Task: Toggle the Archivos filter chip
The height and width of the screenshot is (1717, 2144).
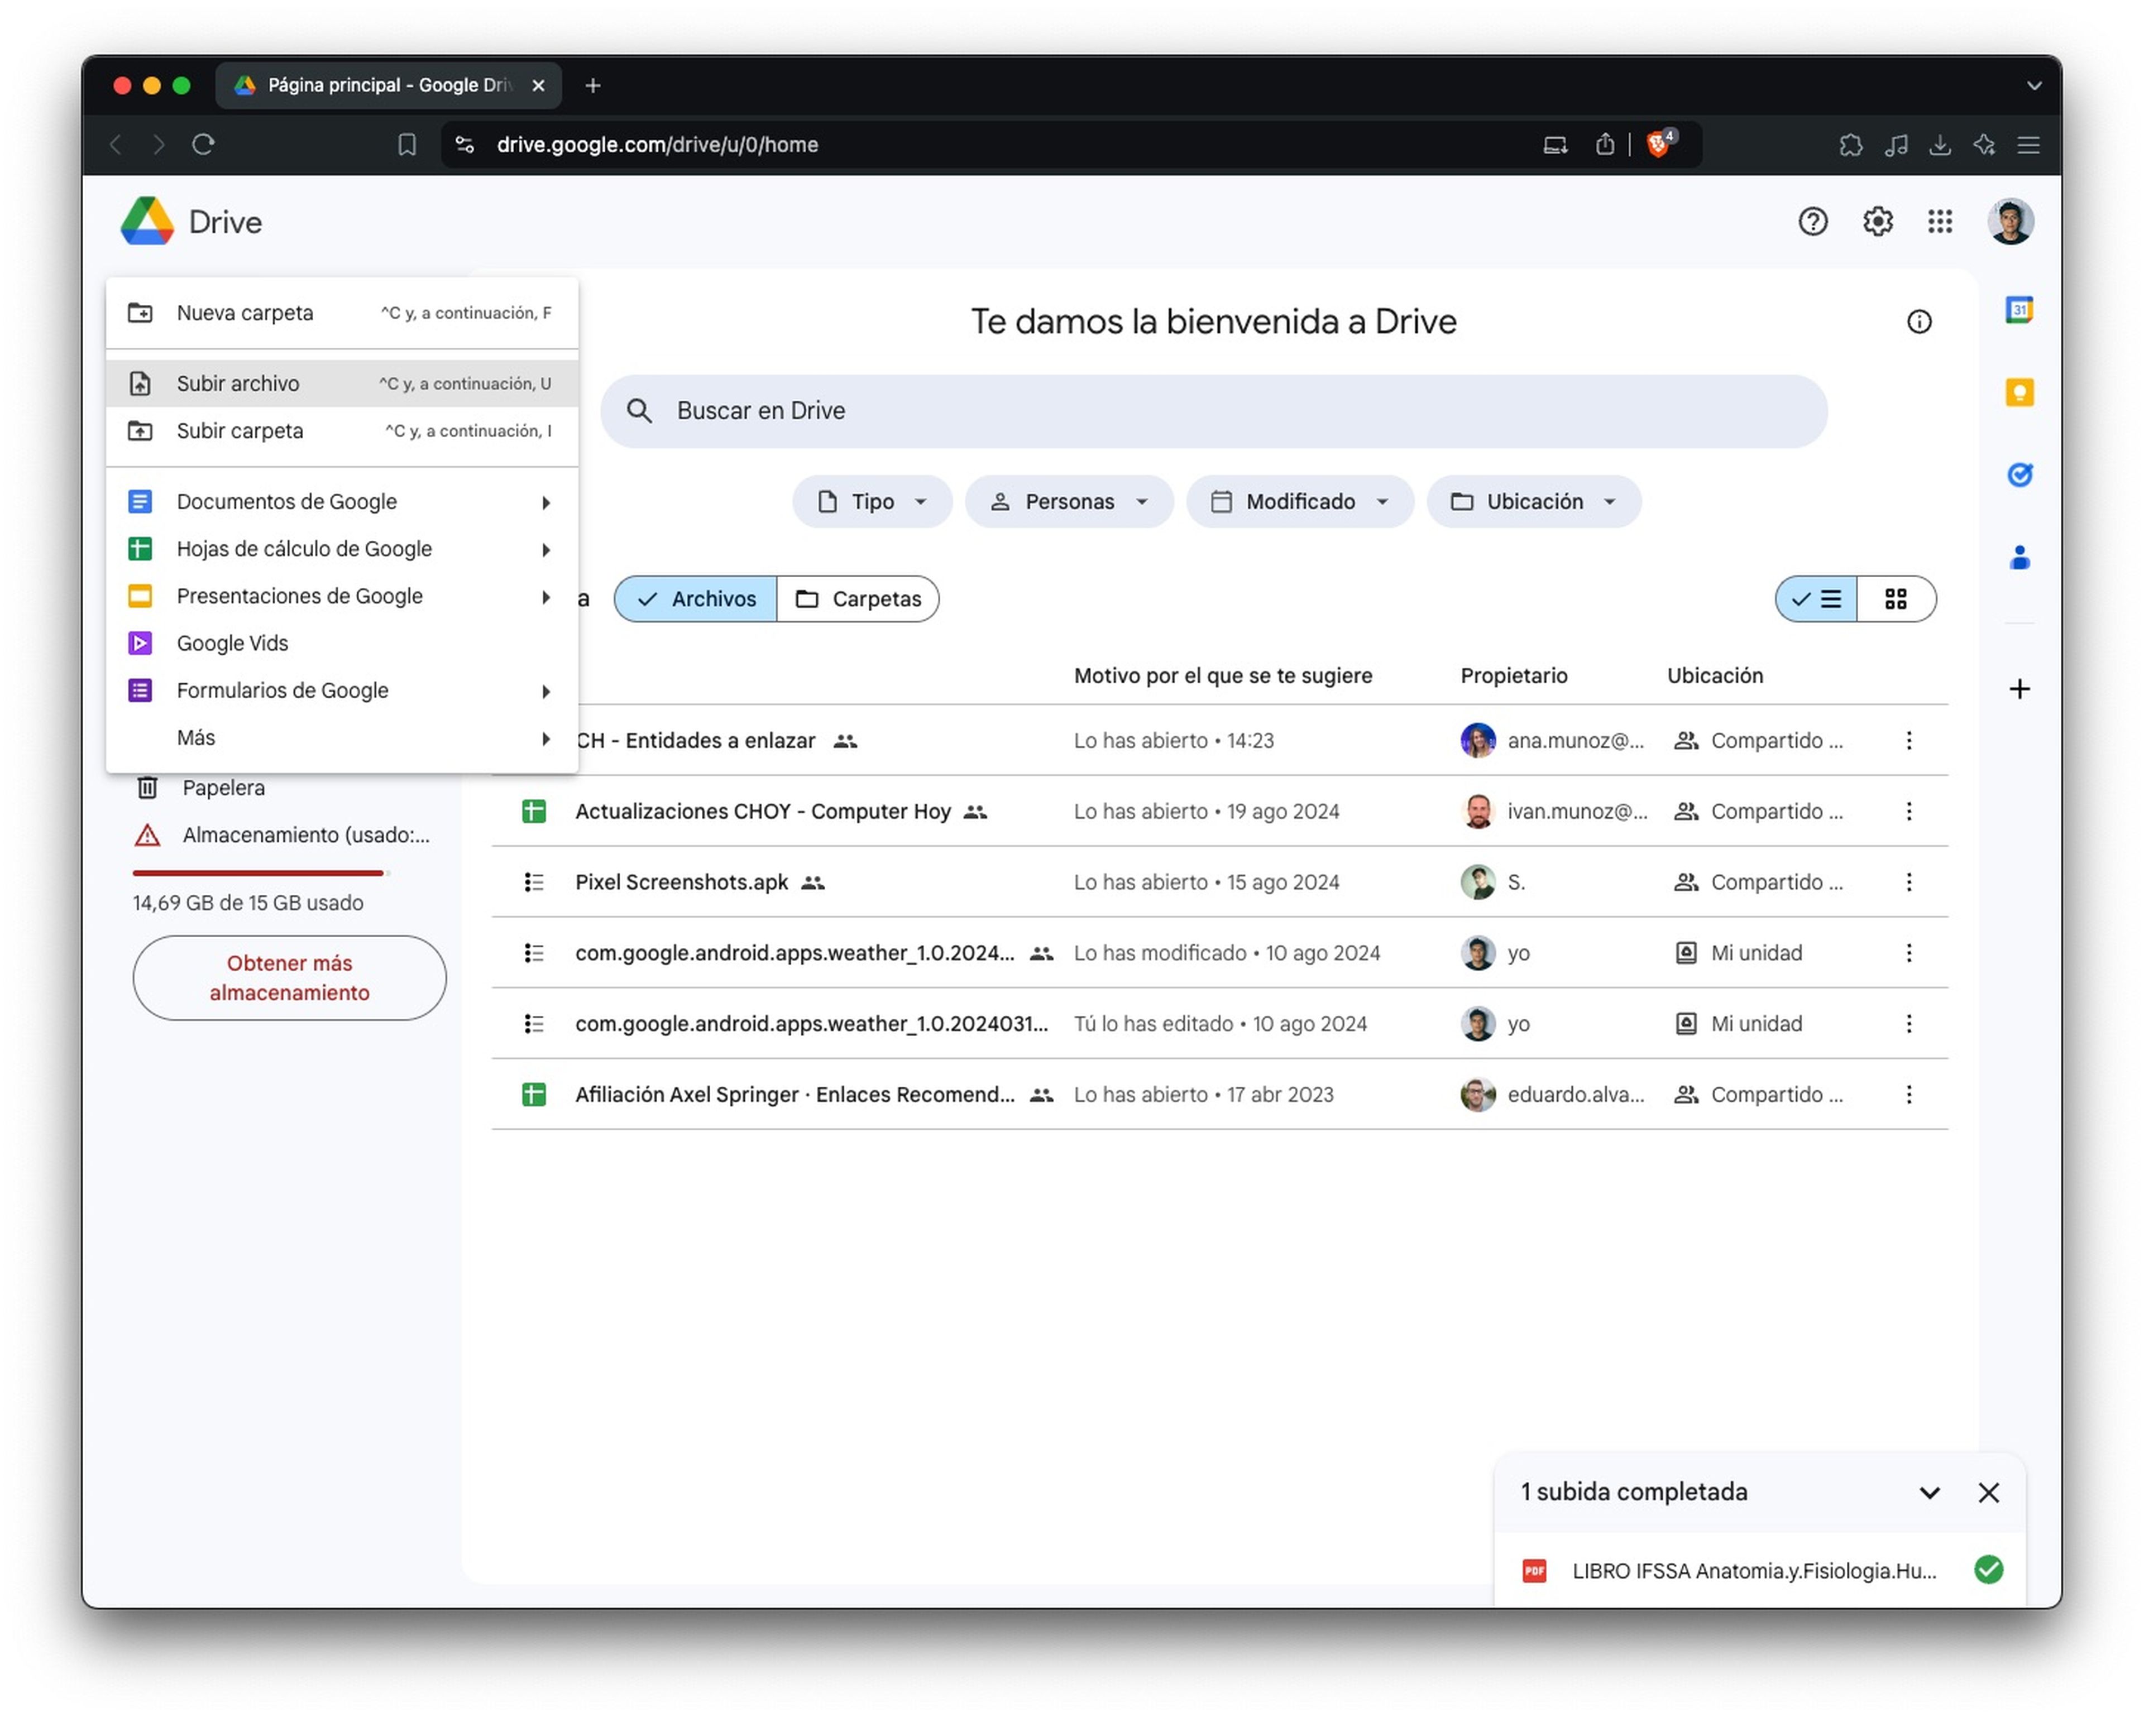Action: click(695, 598)
